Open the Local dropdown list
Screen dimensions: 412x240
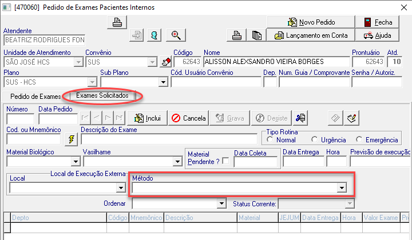121,187
